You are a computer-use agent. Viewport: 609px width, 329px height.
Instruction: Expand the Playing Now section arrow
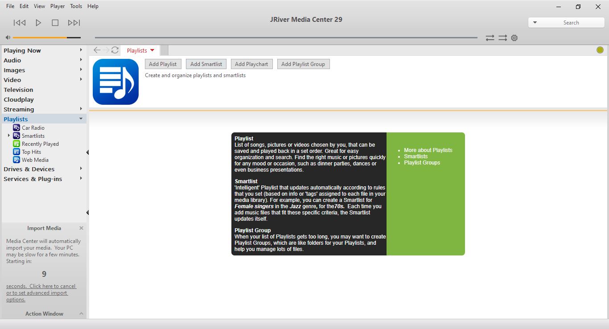coord(81,50)
